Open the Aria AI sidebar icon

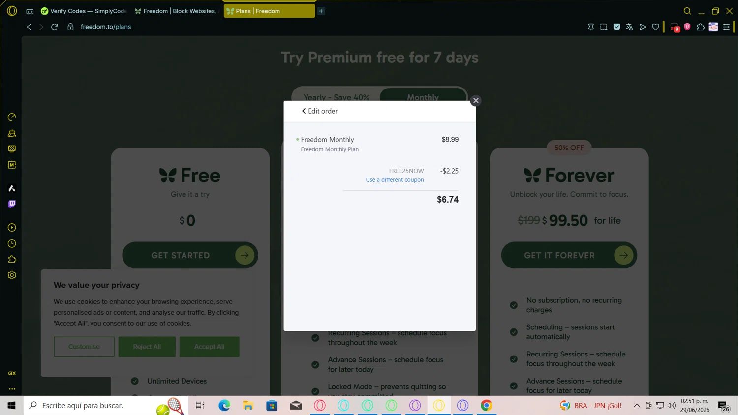(x=12, y=188)
